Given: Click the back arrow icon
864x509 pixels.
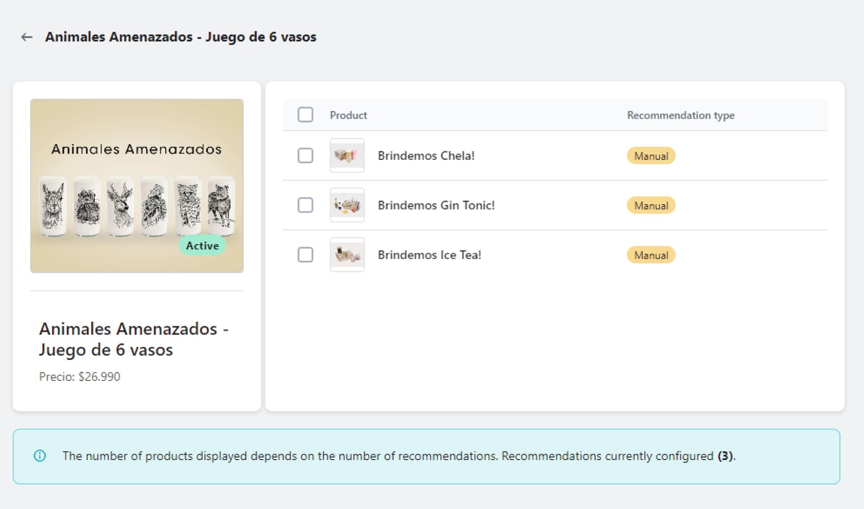Looking at the screenshot, I should (27, 37).
